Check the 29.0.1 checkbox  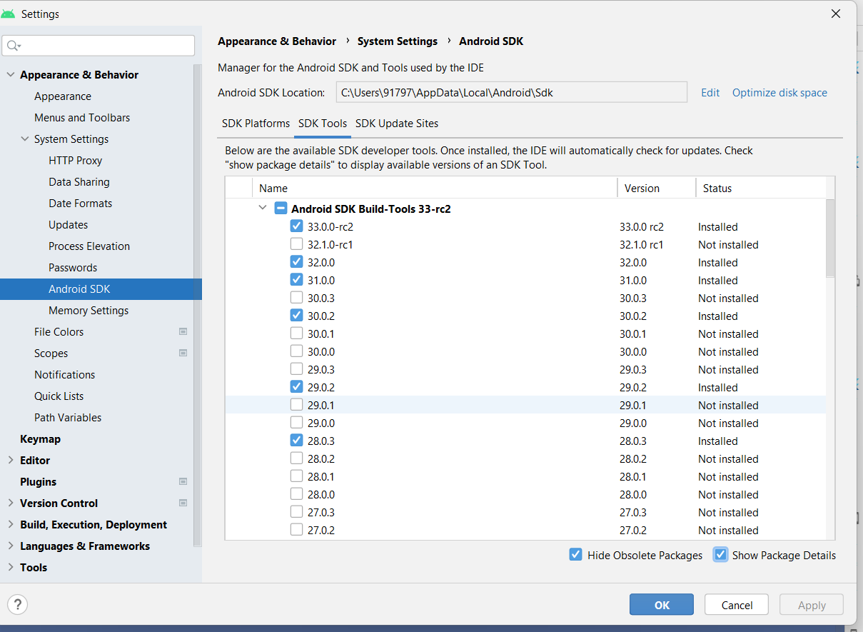297,405
